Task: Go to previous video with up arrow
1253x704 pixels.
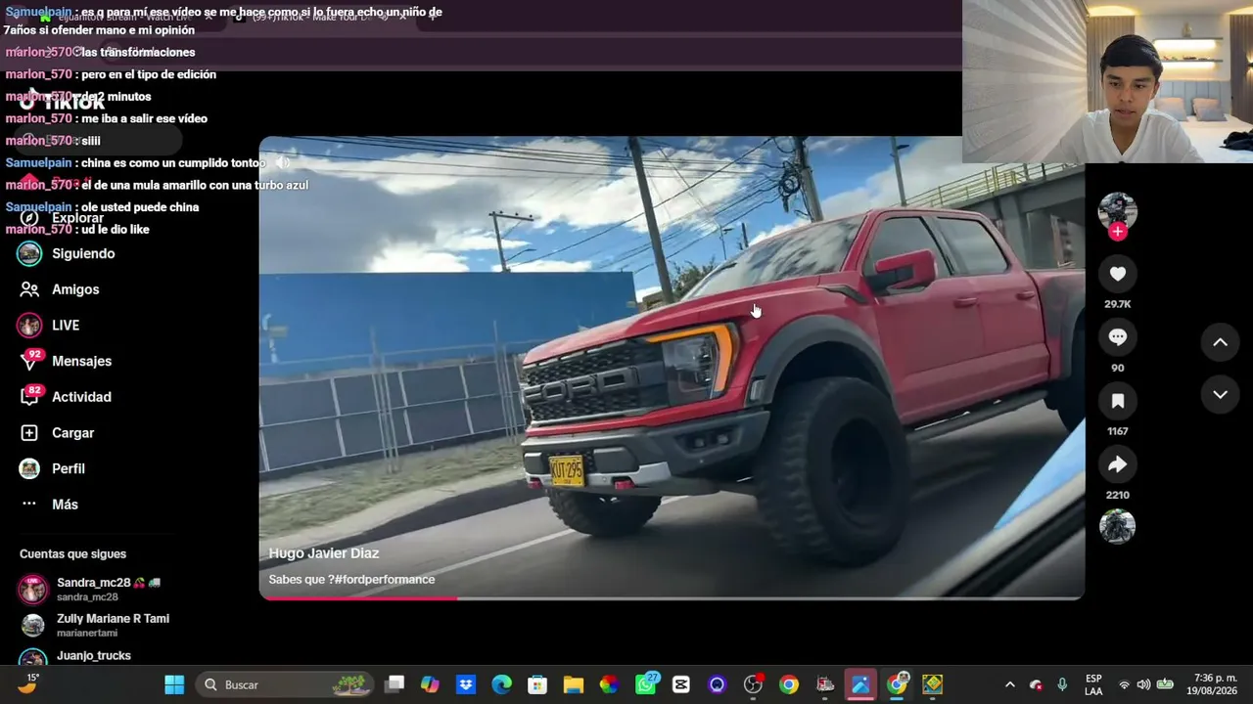Action: tap(1220, 342)
